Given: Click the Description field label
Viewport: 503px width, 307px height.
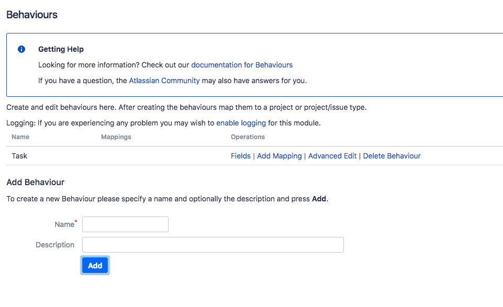Looking at the screenshot, I should [55, 245].
